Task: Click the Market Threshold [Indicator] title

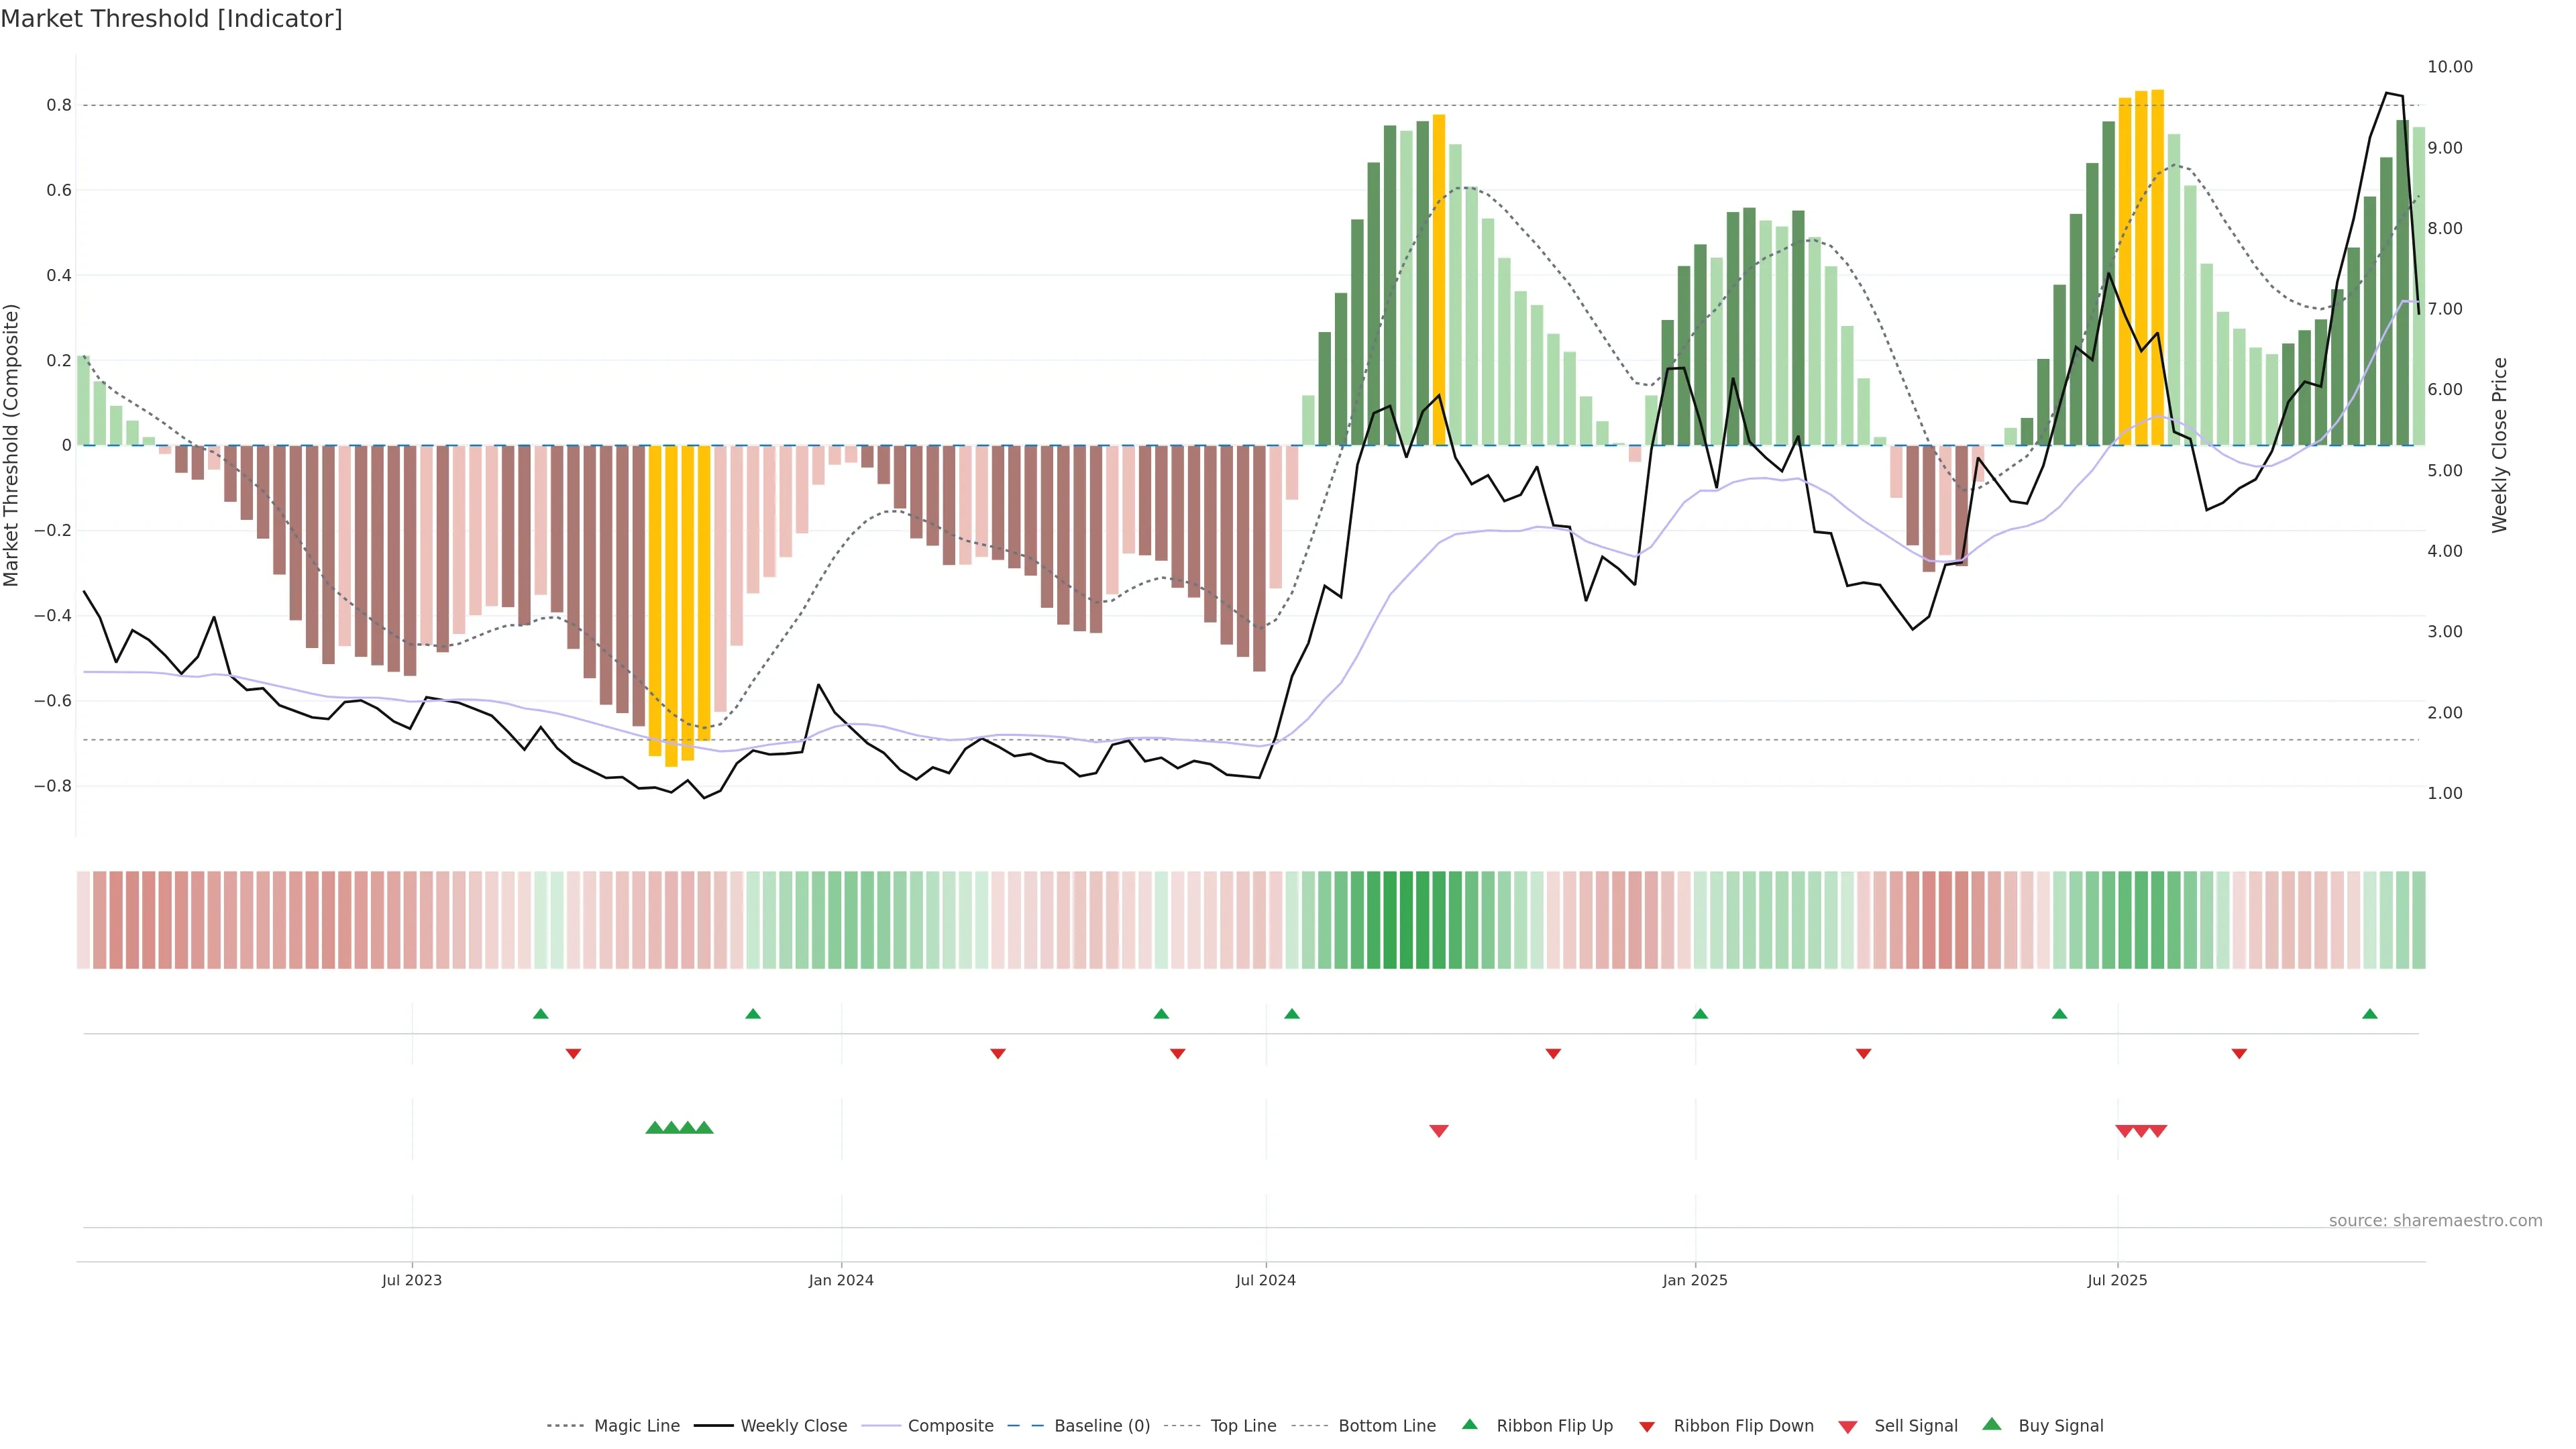Action: [x=171, y=19]
